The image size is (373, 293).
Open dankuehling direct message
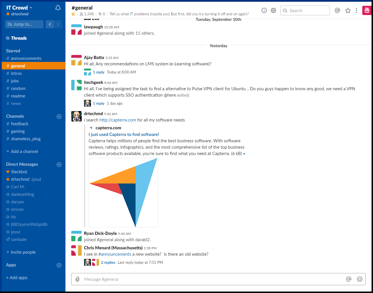22,194
